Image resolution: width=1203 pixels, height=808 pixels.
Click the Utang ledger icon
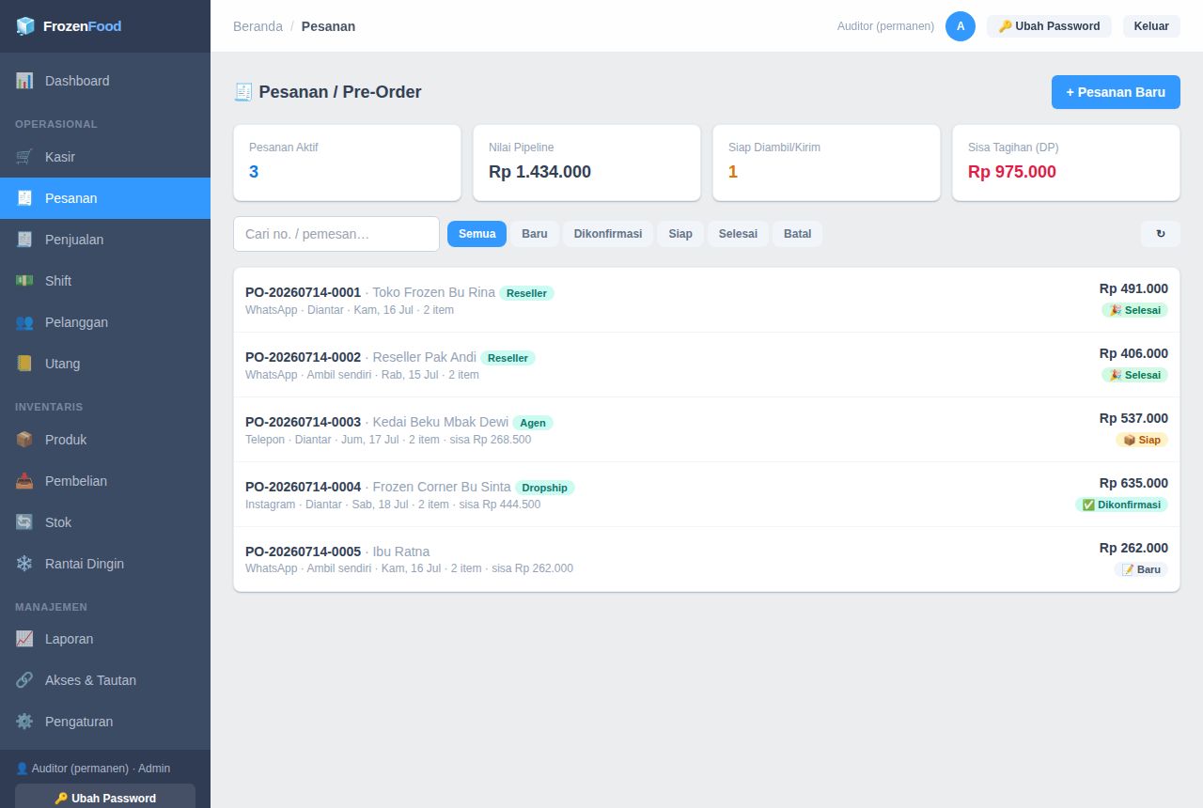pos(24,364)
